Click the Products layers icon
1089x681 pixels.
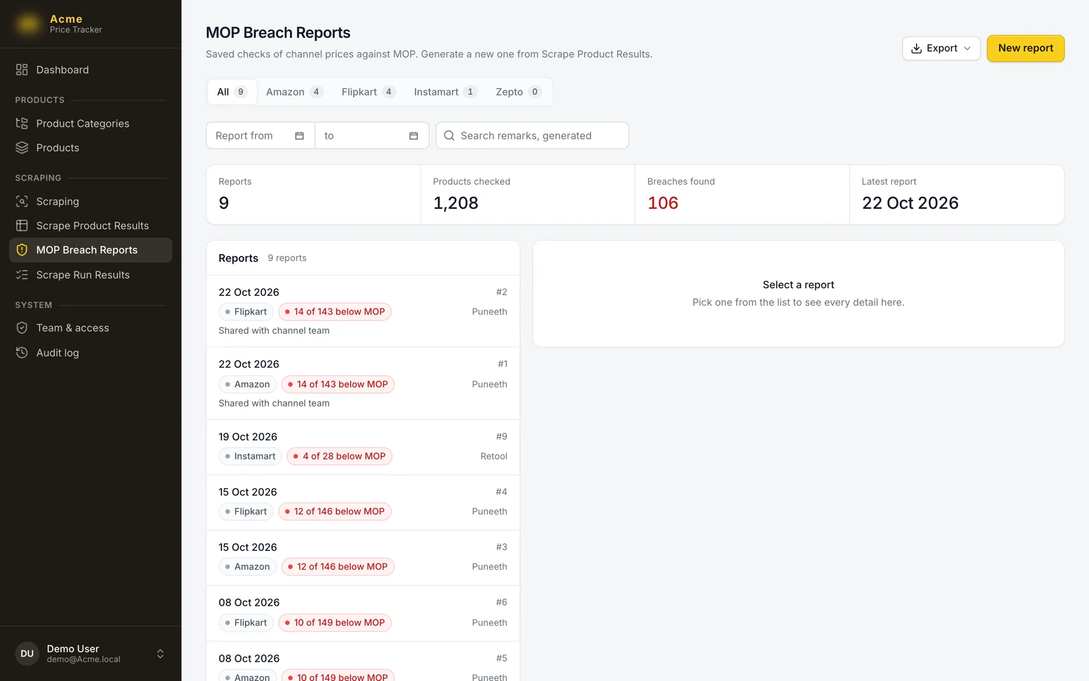22,148
